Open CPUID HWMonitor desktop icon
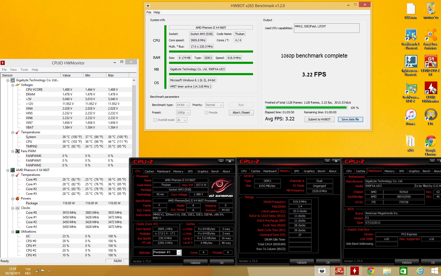This screenshot has height=276, width=441. pos(431,92)
